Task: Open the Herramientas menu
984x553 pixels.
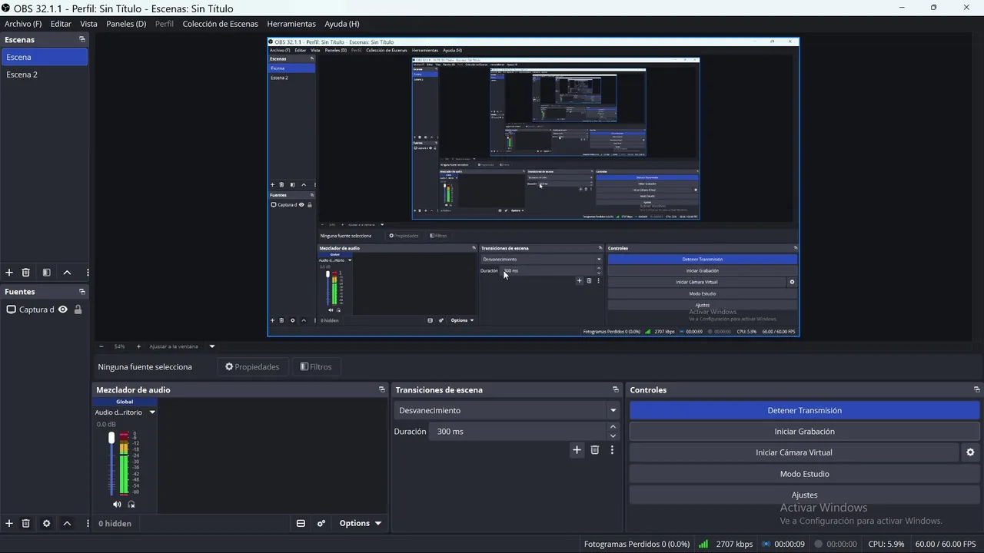Action: tap(291, 24)
